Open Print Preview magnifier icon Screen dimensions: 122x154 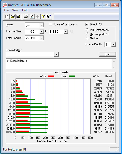32,16
